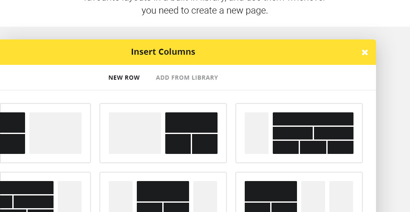
Task: Choose layout with narrow left sidebar and 1-2-3 rows
Action: 299,133
